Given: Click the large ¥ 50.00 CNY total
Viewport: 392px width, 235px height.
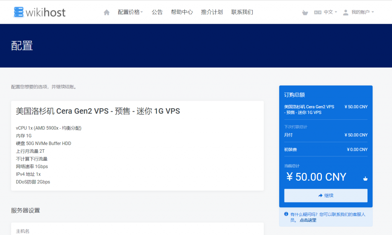Looking at the screenshot, I should pos(316,177).
